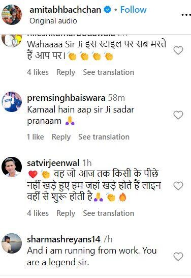Open sharmashreyans14's profile photo
The height and width of the screenshot is (278, 191).
click(x=12, y=243)
